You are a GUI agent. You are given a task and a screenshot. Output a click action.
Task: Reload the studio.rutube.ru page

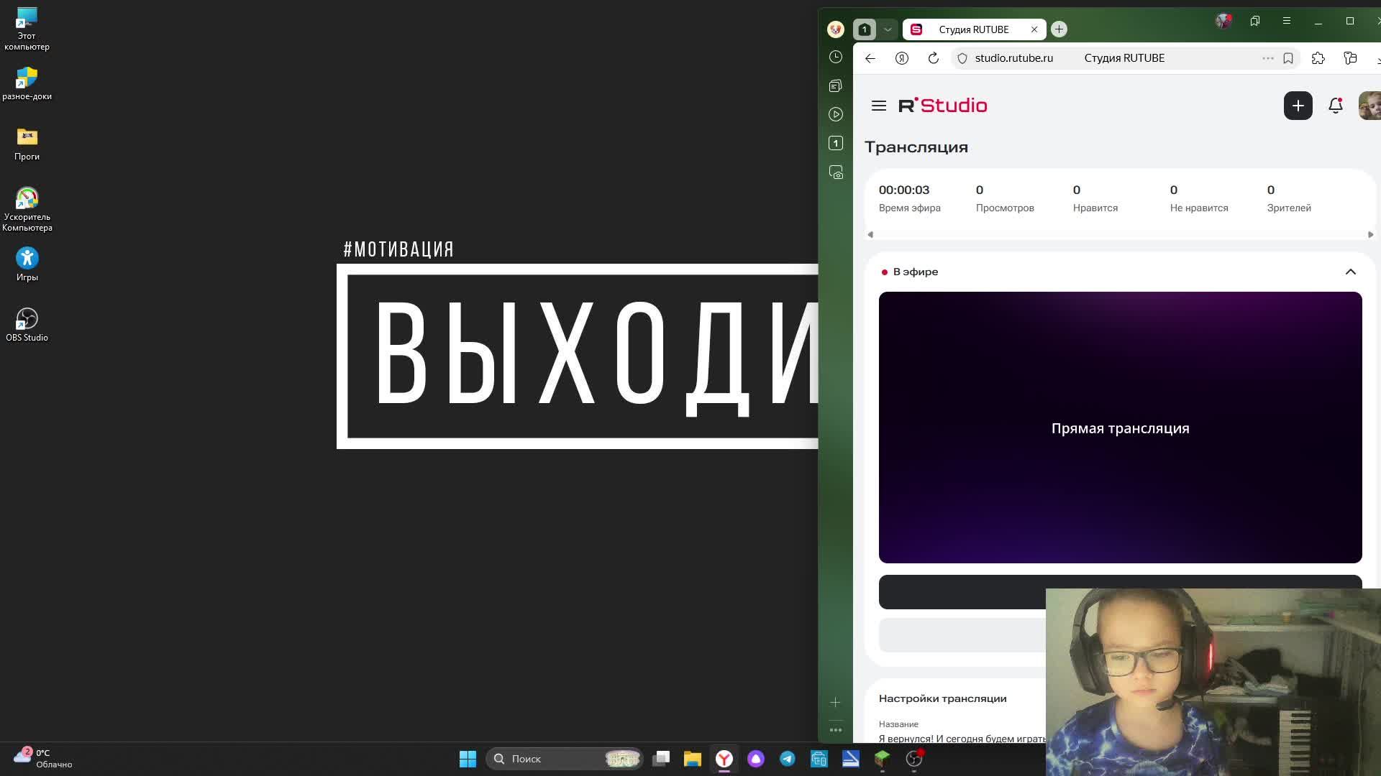pos(933,58)
